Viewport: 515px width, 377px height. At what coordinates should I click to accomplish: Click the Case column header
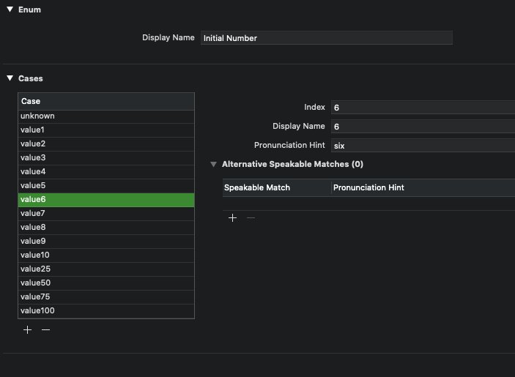(106, 101)
